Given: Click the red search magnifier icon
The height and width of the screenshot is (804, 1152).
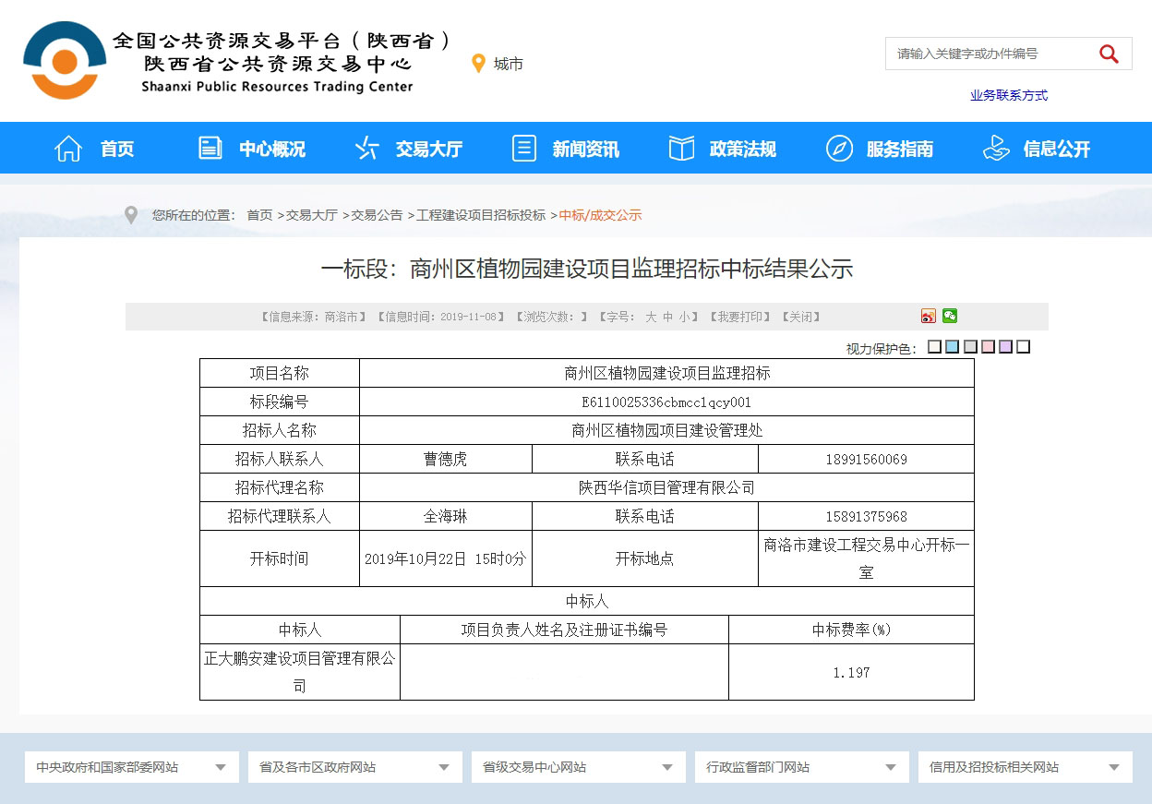Looking at the screenshot, I should [x=1109, y=54].
